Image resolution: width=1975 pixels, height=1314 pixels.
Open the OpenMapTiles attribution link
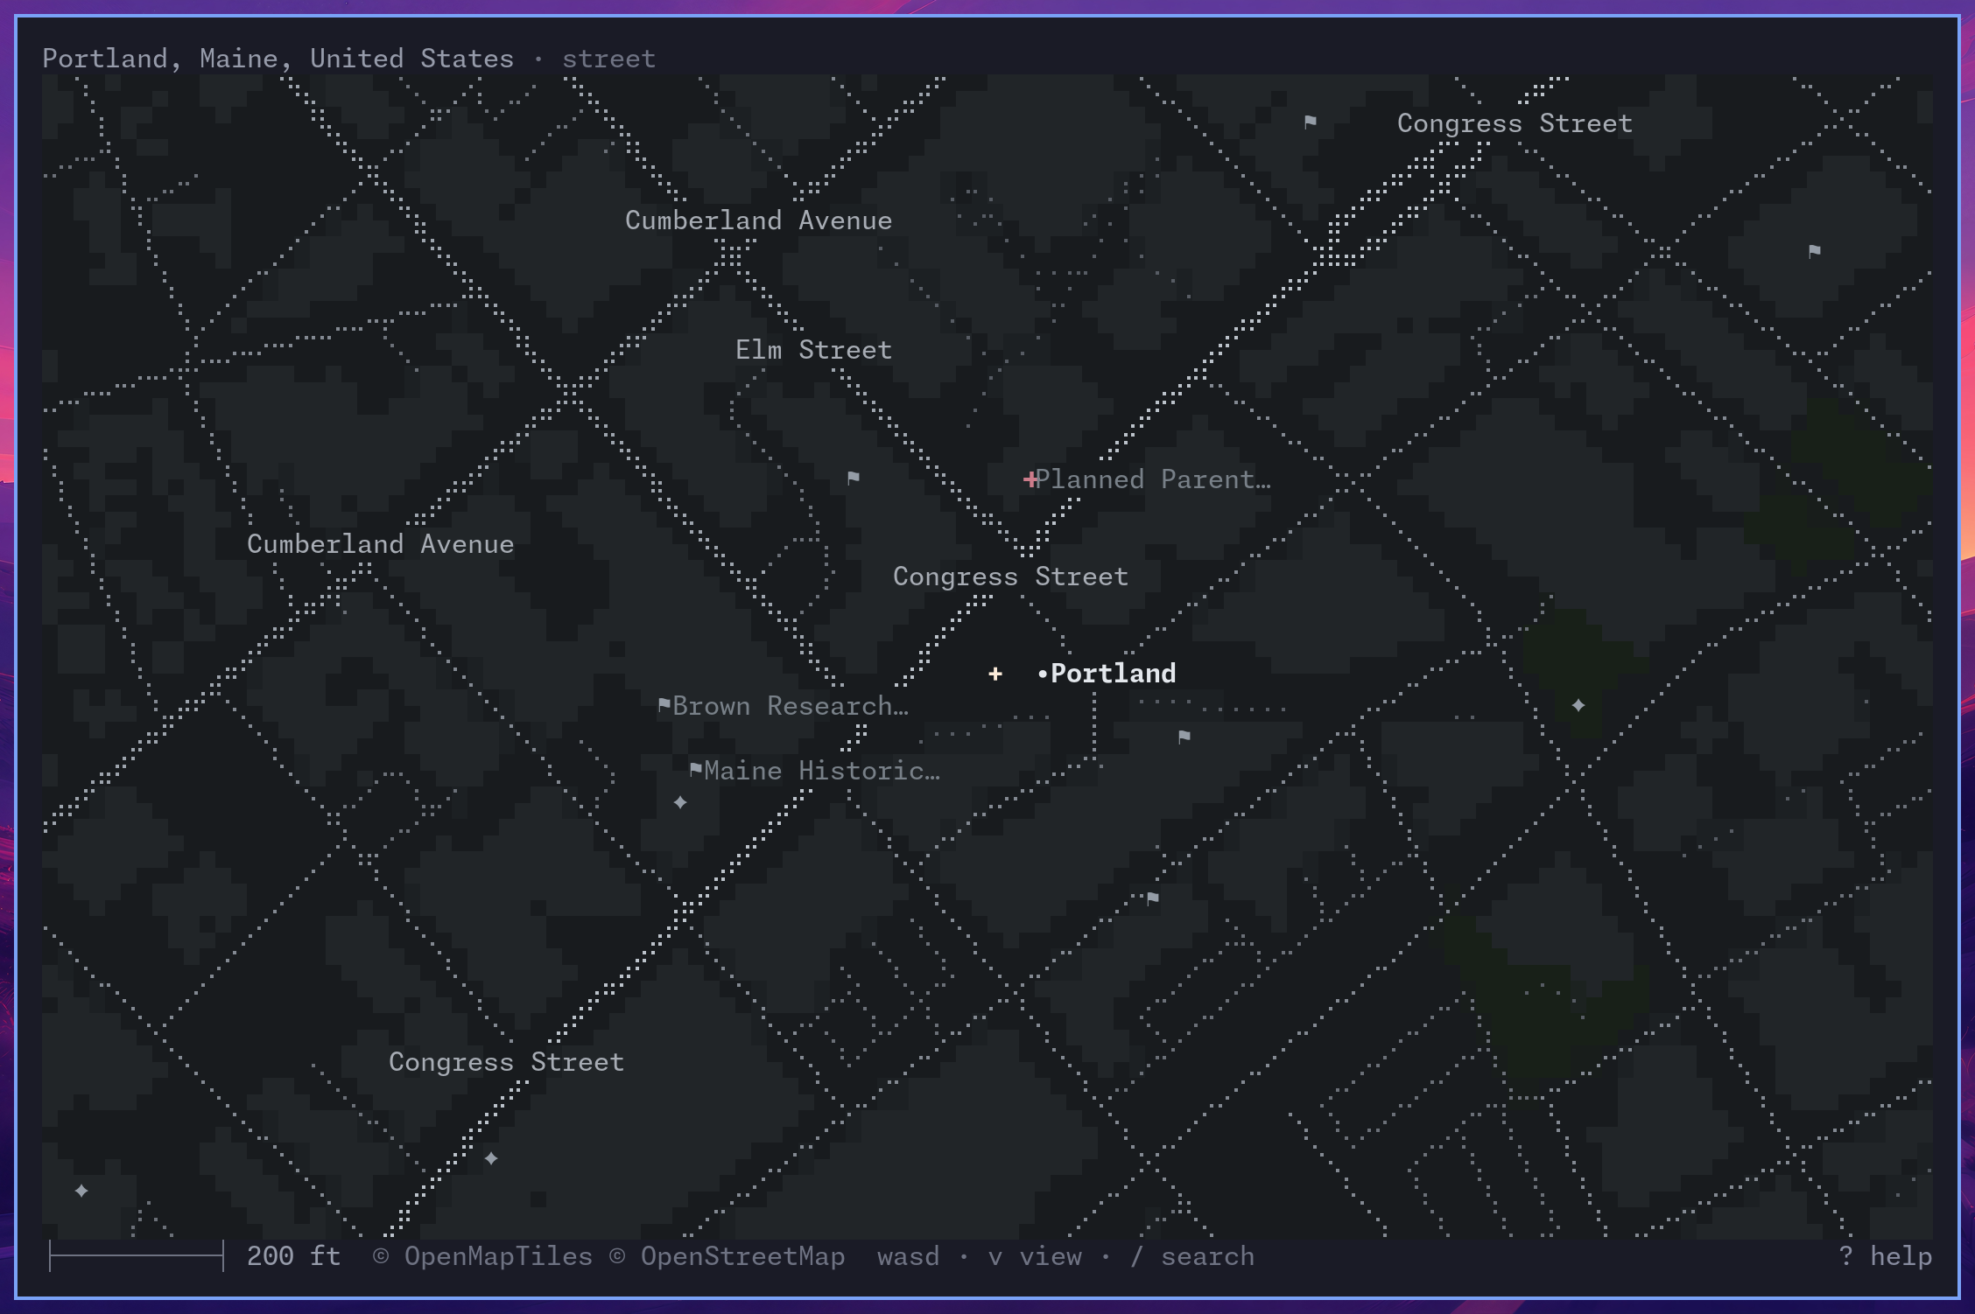pos(482,1256)
